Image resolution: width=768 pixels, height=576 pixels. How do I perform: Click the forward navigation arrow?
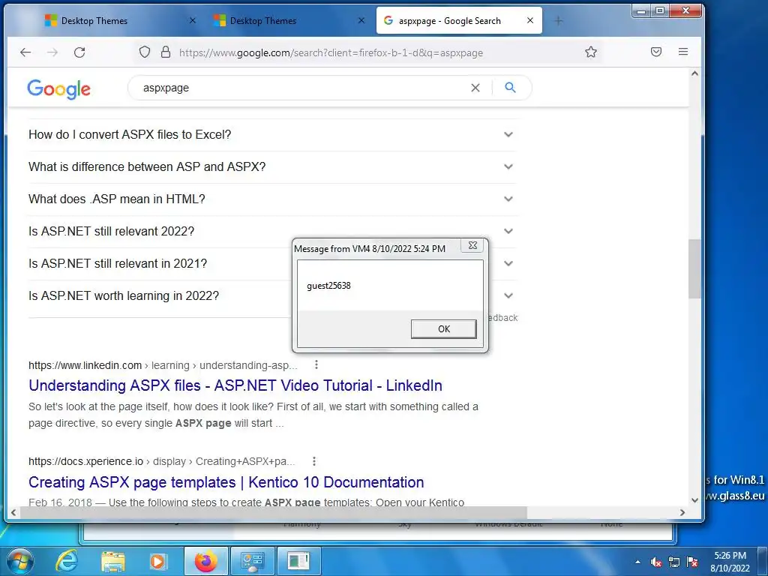52,52
